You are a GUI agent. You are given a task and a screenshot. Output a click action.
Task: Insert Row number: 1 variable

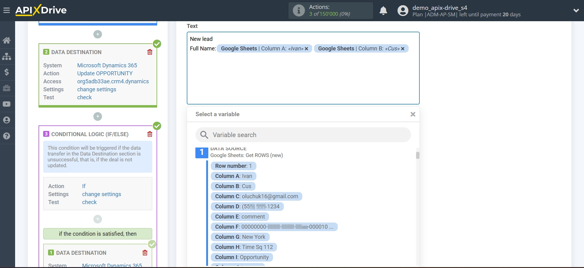pos(233,166)
